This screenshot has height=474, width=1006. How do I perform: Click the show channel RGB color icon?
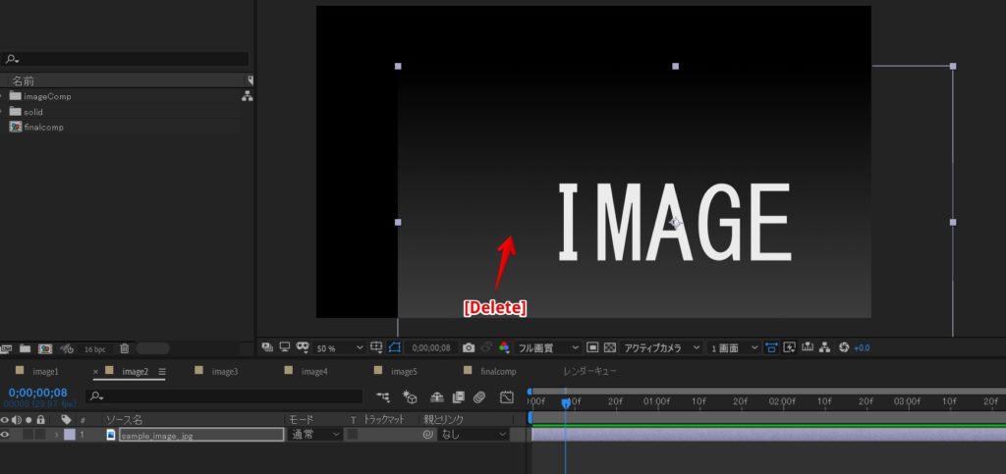tap(504, 347)
